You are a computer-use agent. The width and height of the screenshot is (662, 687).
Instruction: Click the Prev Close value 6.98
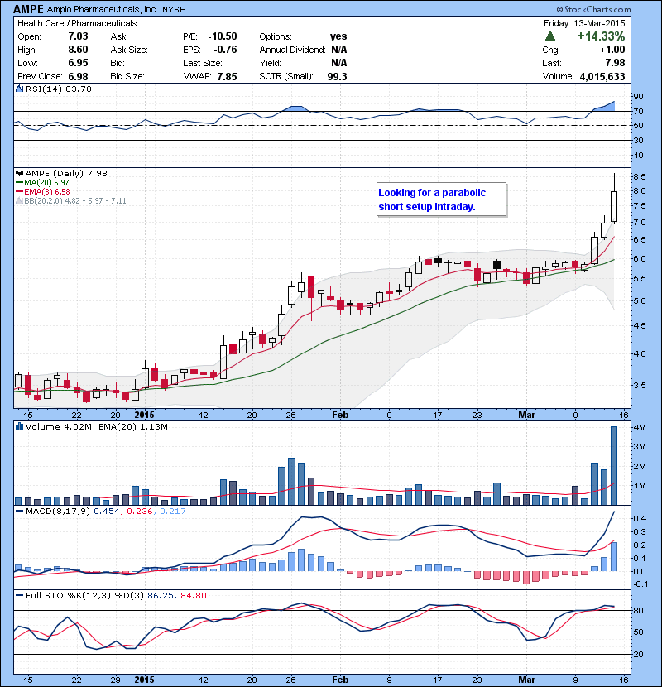(x=78, y=76)
